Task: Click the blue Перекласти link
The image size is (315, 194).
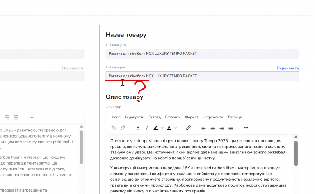Action: (288, 68)
